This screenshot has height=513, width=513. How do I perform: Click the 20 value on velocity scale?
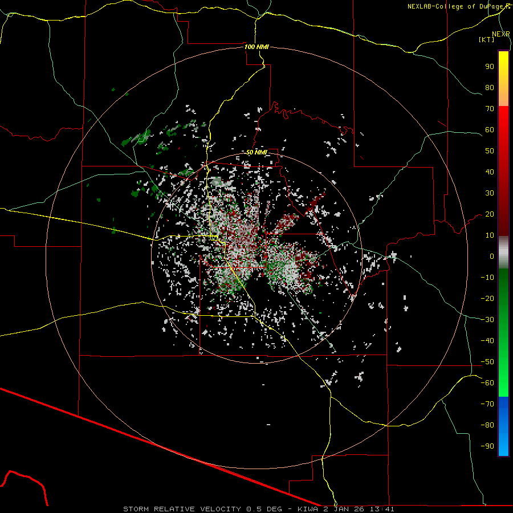[490, 214]
